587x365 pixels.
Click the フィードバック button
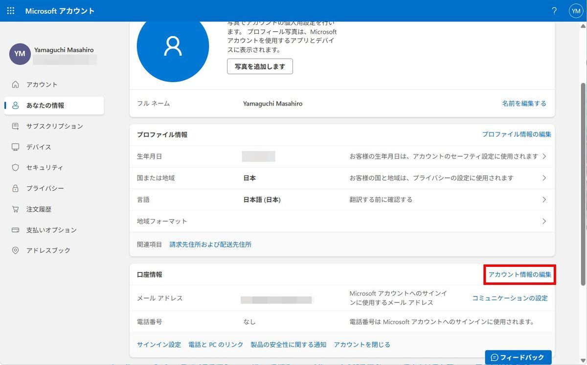coord(518,357)
